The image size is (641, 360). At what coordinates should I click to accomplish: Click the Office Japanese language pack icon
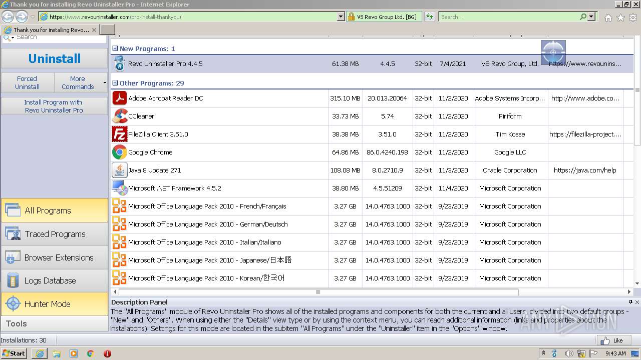(119, 260)
